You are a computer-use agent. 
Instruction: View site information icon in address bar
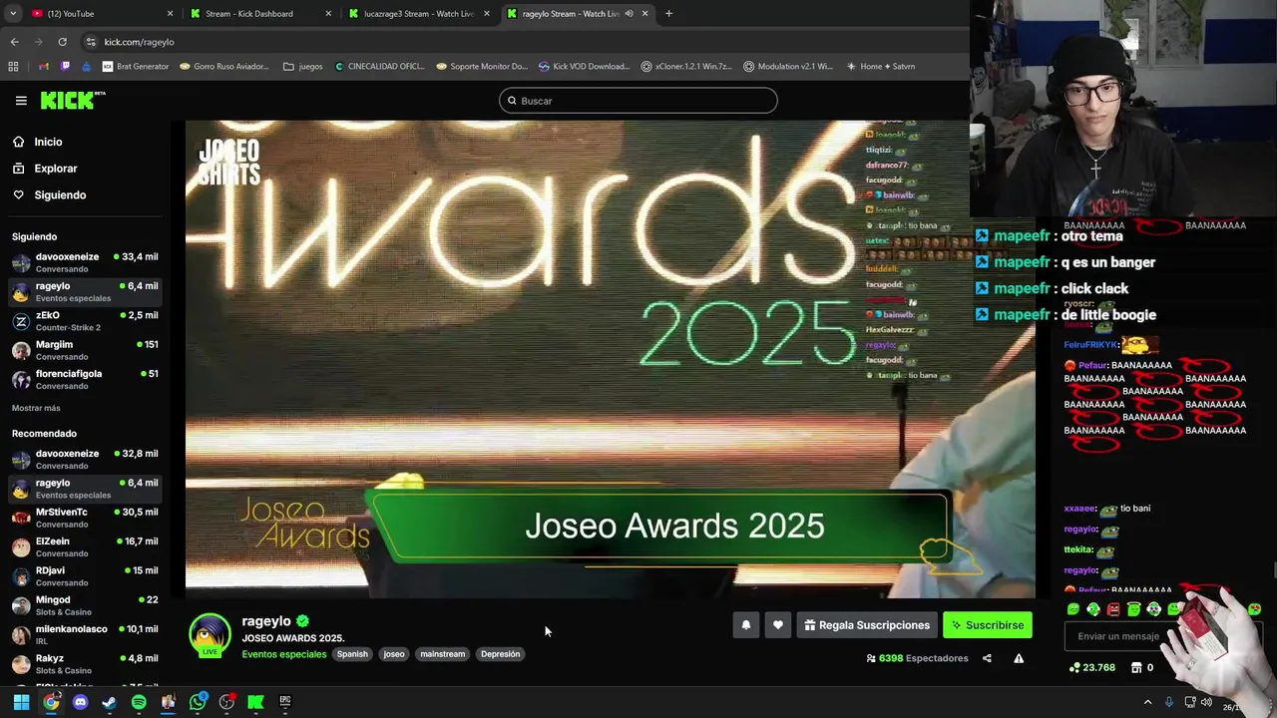point(91,42)
